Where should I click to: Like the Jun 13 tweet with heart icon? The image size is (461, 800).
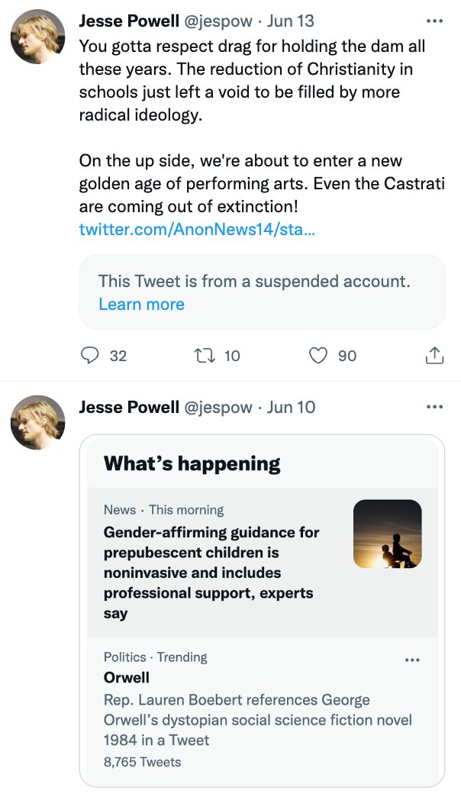[319, 355]
